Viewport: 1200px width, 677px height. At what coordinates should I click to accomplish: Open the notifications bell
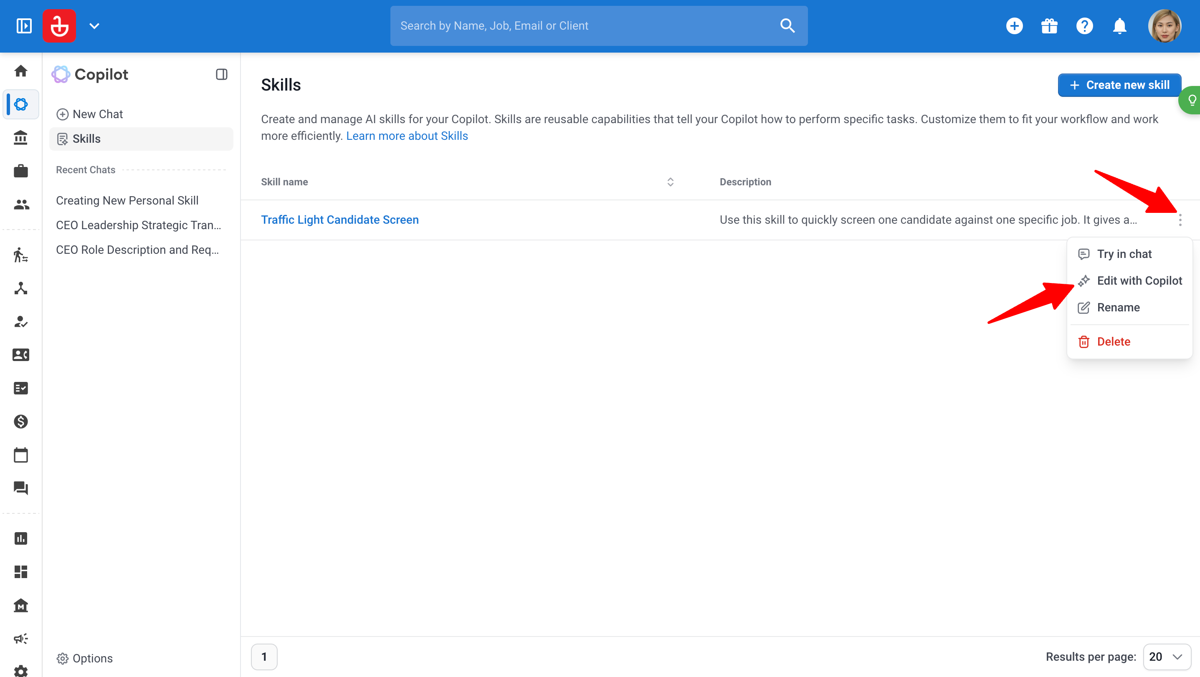pos(1120,25)
